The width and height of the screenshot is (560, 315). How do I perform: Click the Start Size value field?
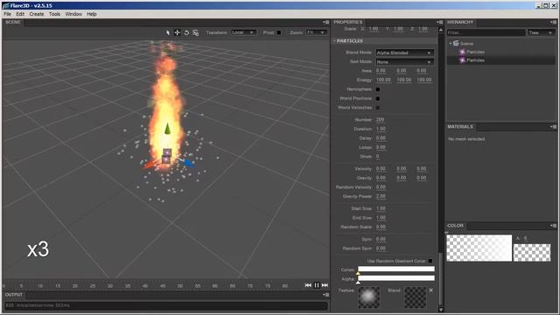[381, 208]
